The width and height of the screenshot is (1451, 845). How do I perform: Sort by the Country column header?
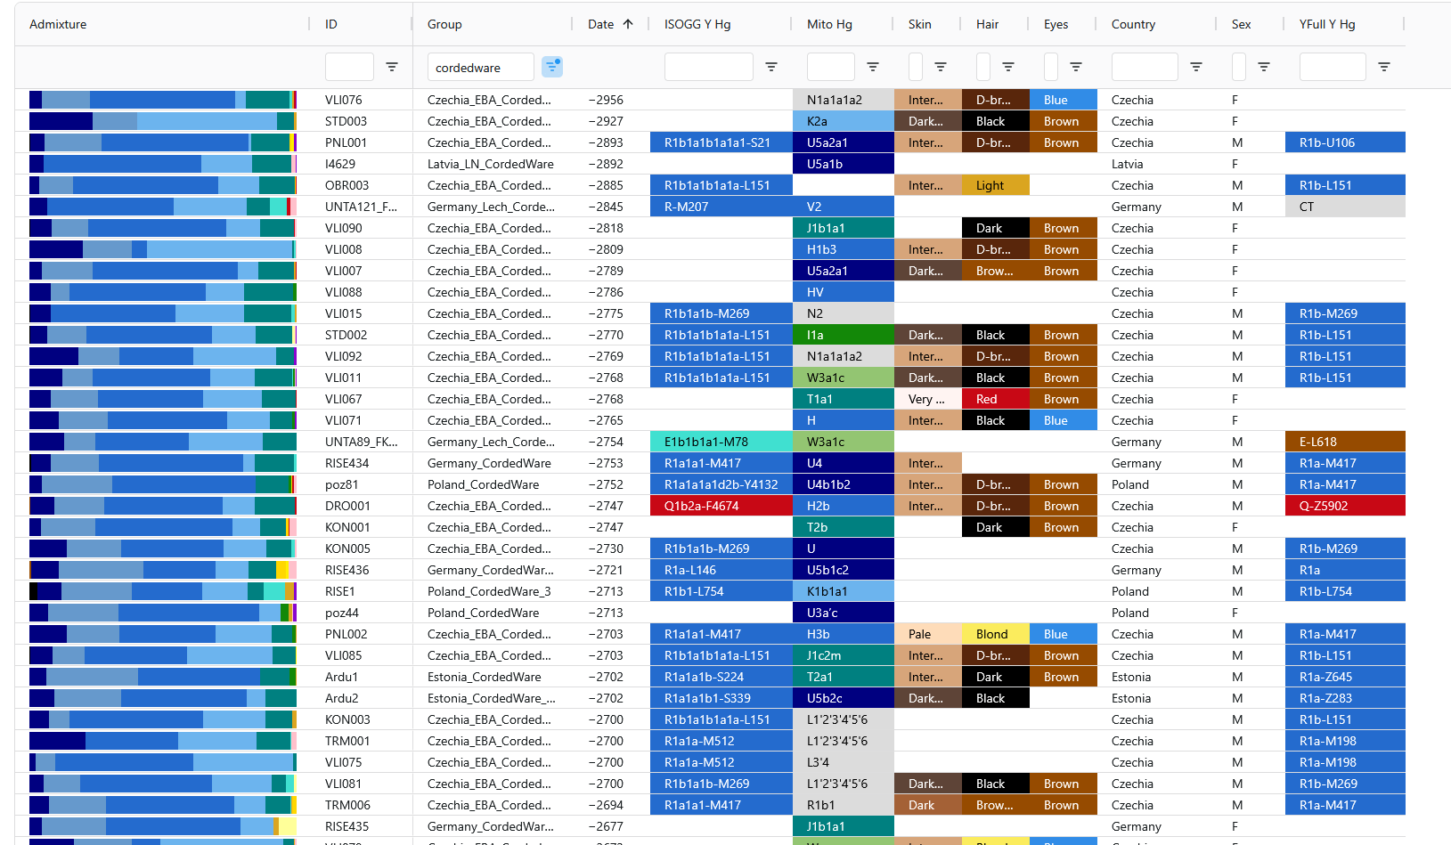1133,24
